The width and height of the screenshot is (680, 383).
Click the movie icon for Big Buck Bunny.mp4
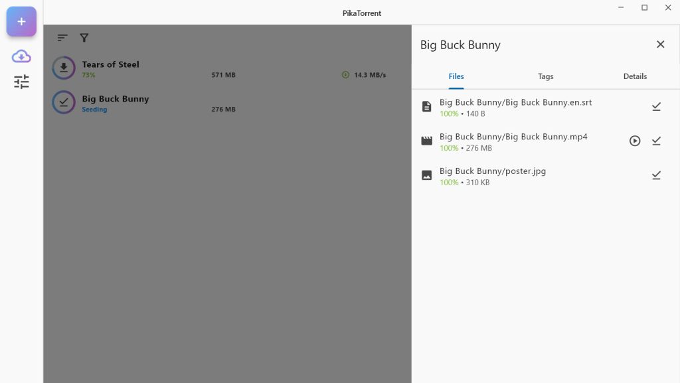point(427,141)
